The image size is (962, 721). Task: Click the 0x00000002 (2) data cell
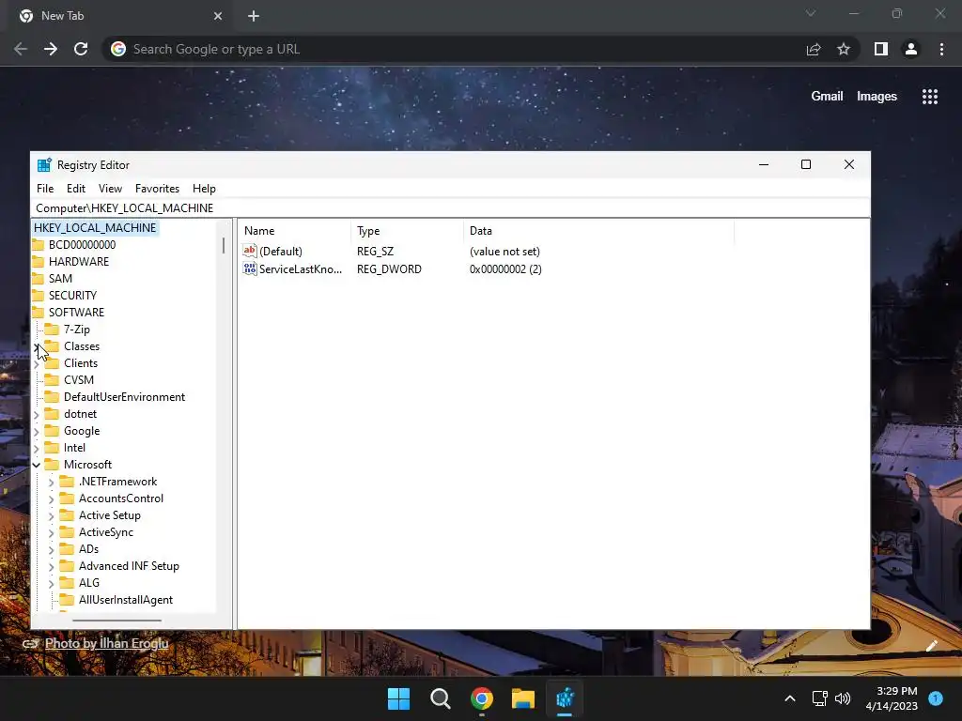(x=505, y=269)
